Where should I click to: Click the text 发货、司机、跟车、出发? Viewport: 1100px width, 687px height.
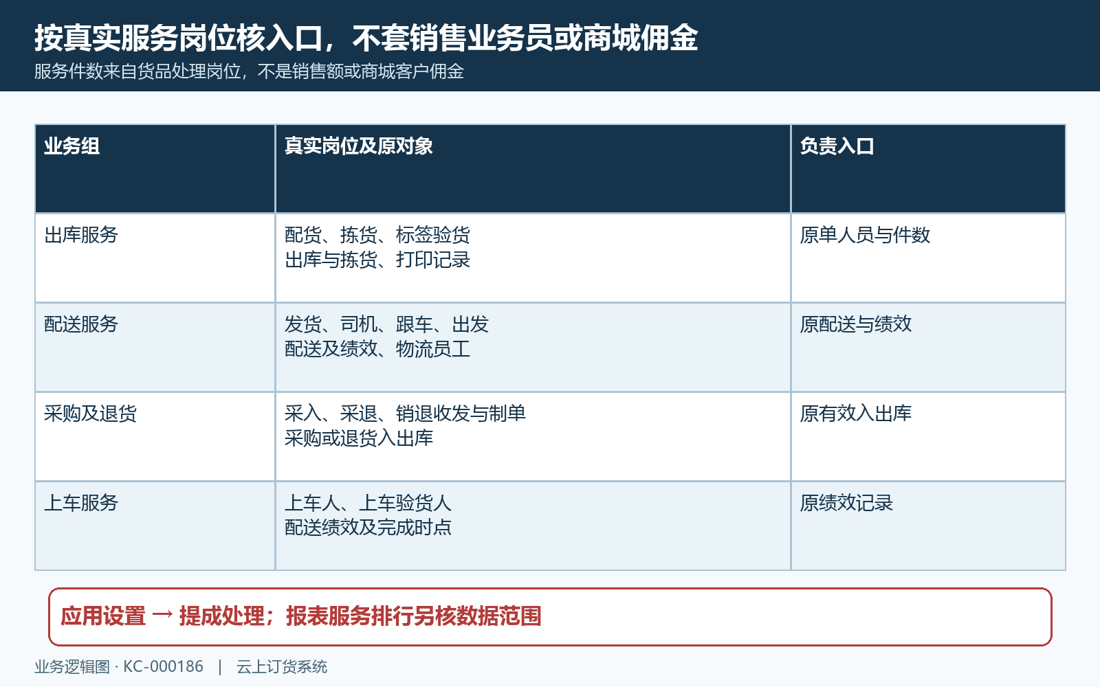point(386,324)
